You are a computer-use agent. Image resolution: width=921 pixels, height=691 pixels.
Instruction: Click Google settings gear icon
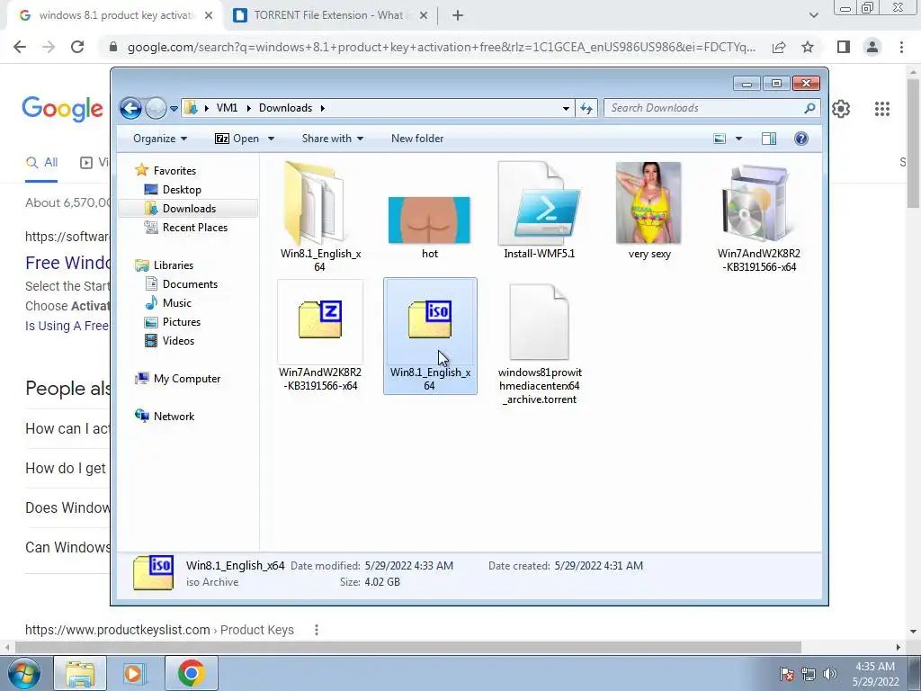(x=841, y=109)
